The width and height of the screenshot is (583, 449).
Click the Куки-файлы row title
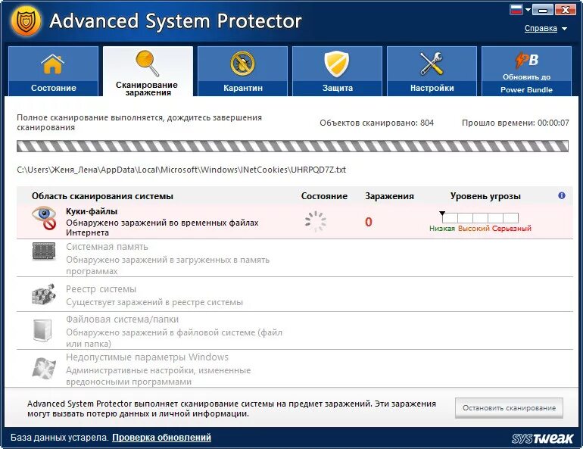92,211
